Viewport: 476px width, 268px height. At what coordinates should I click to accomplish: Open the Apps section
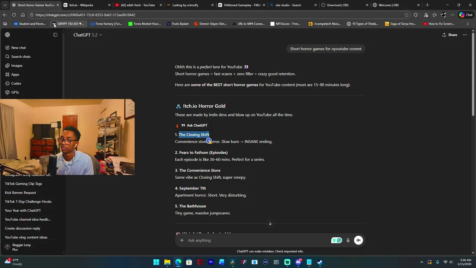click(15, 74)
